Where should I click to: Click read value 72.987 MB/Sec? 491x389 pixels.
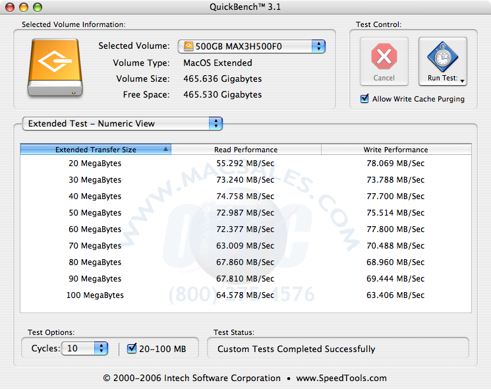245,213
